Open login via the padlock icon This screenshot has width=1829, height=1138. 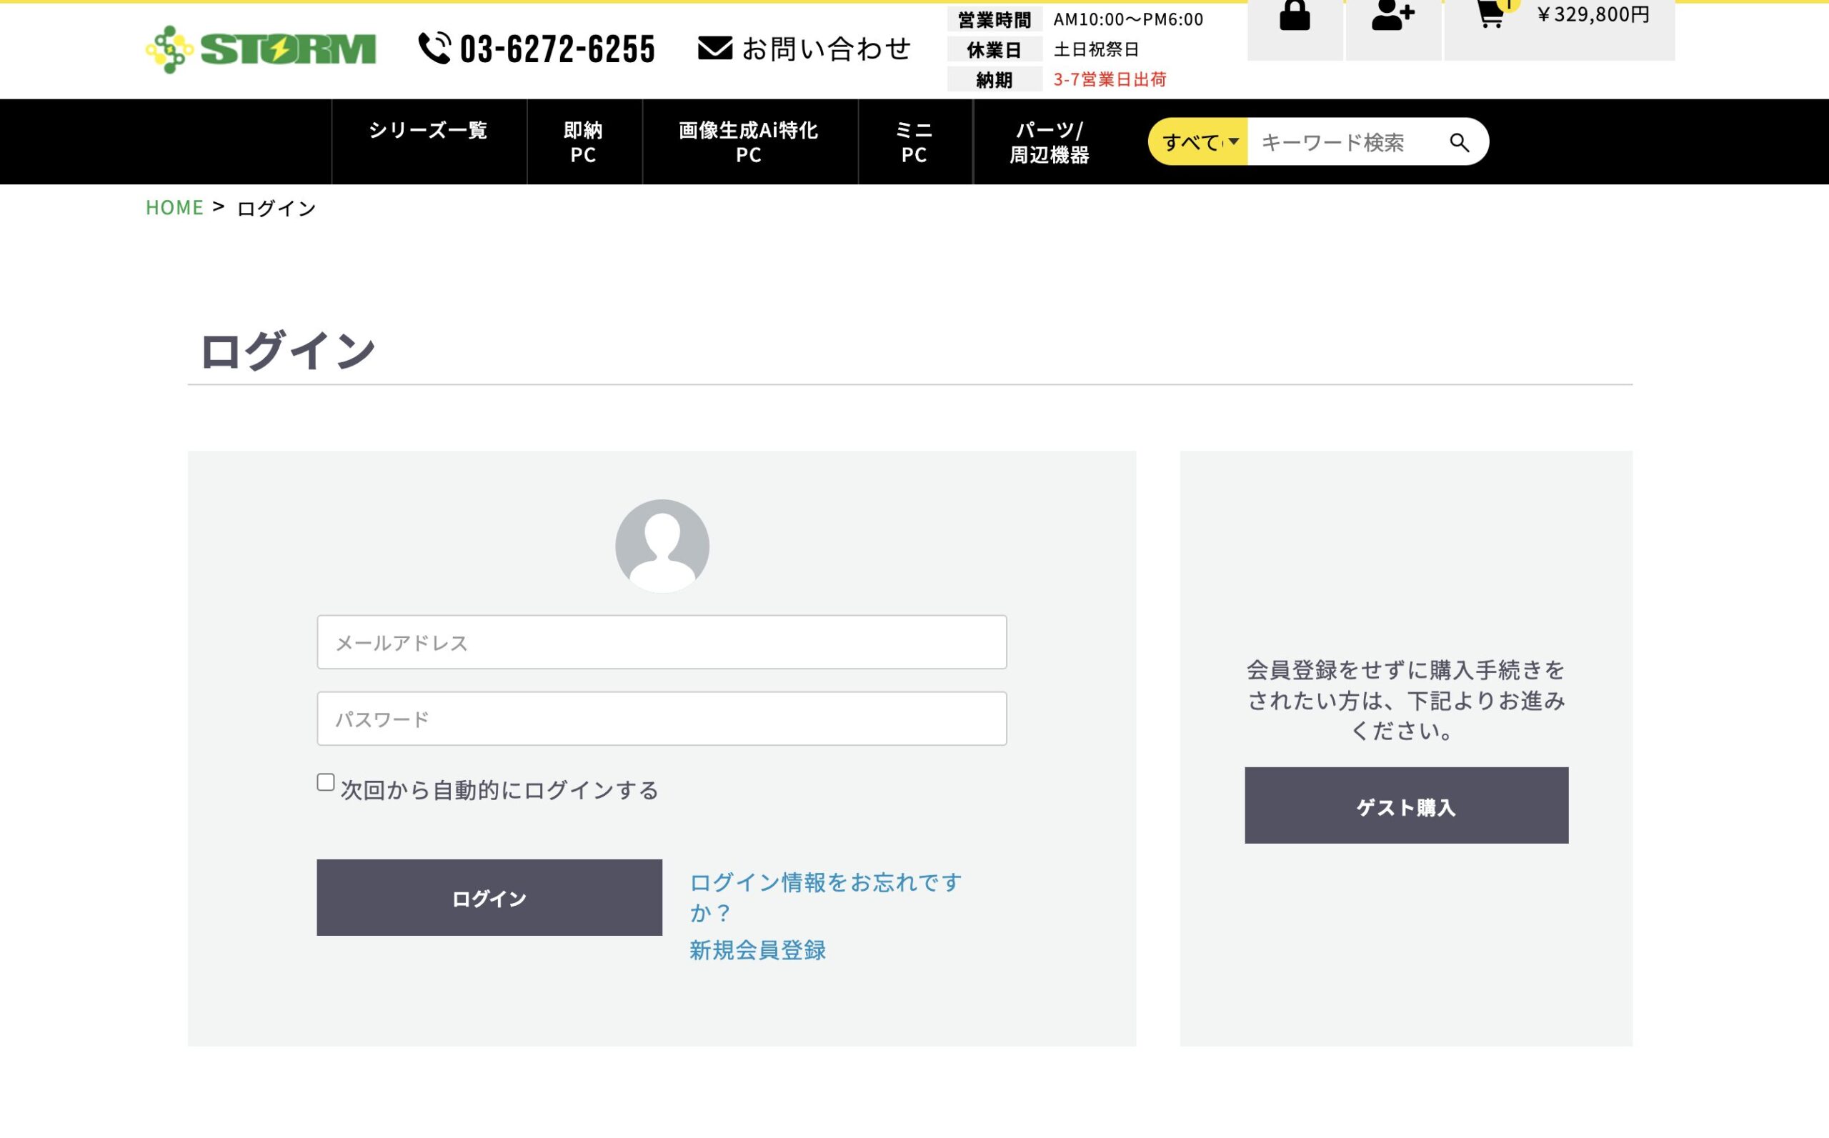1295,16
